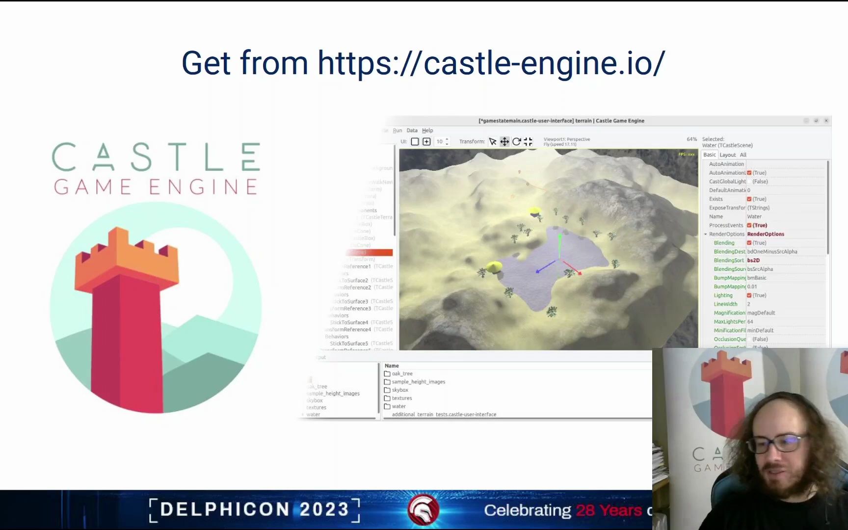The width and height of the screenshot is (848, 530).
Task: Switch to the Layout tab in the inspector
Action: 728,155
